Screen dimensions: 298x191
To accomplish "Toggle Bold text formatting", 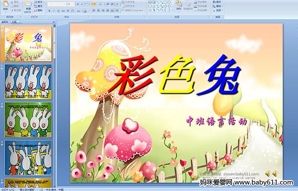I will (49, 11).
